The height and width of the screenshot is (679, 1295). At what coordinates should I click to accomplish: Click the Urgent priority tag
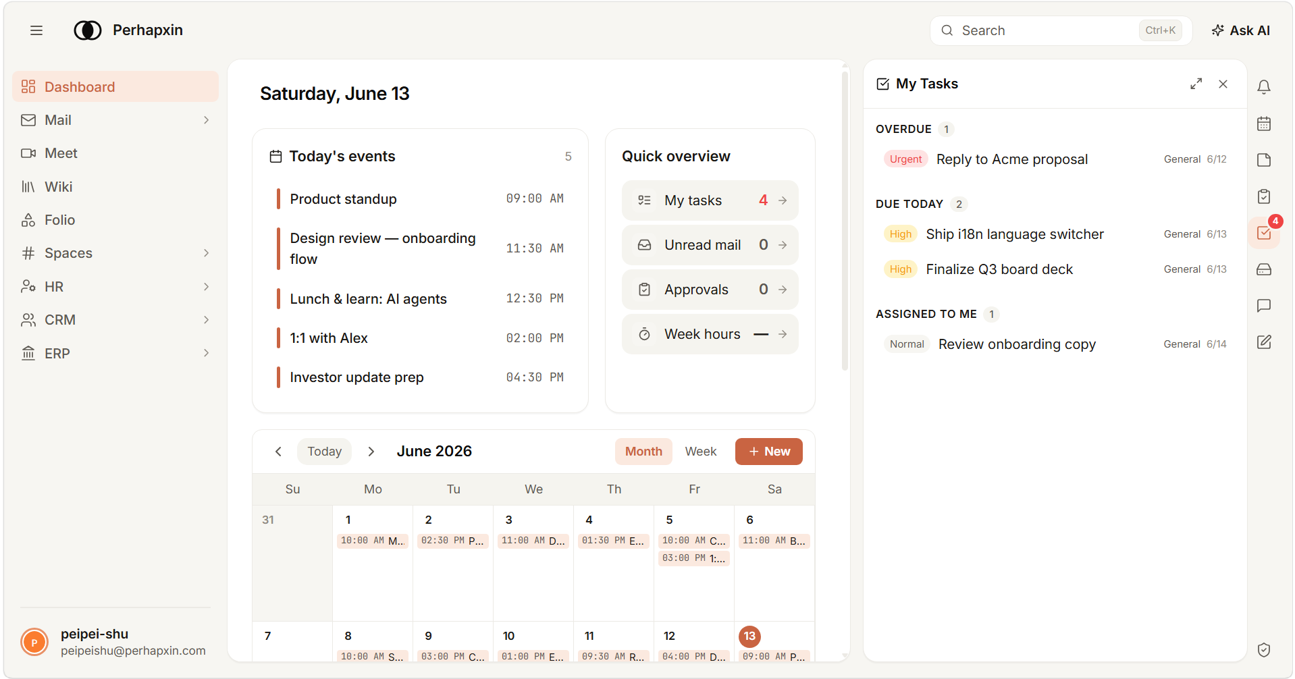pyautogui.click(x=905, y=159)
